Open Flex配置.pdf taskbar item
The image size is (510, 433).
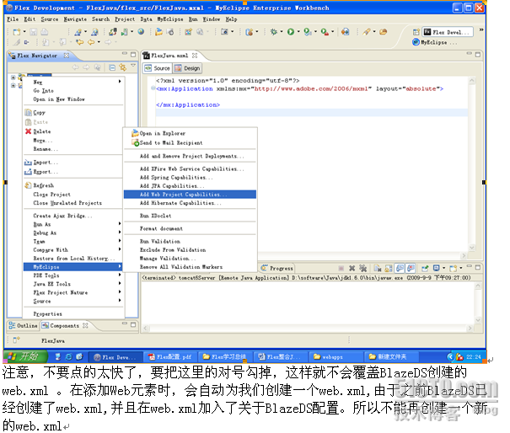pyautogui.click(x=170, y=357)
